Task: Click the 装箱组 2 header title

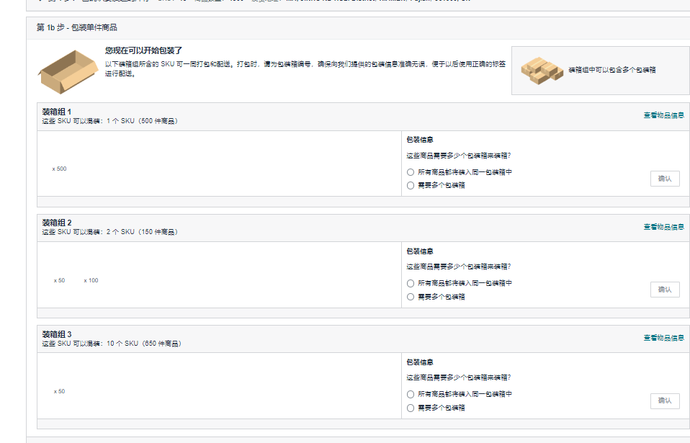Action: point(57,223)
